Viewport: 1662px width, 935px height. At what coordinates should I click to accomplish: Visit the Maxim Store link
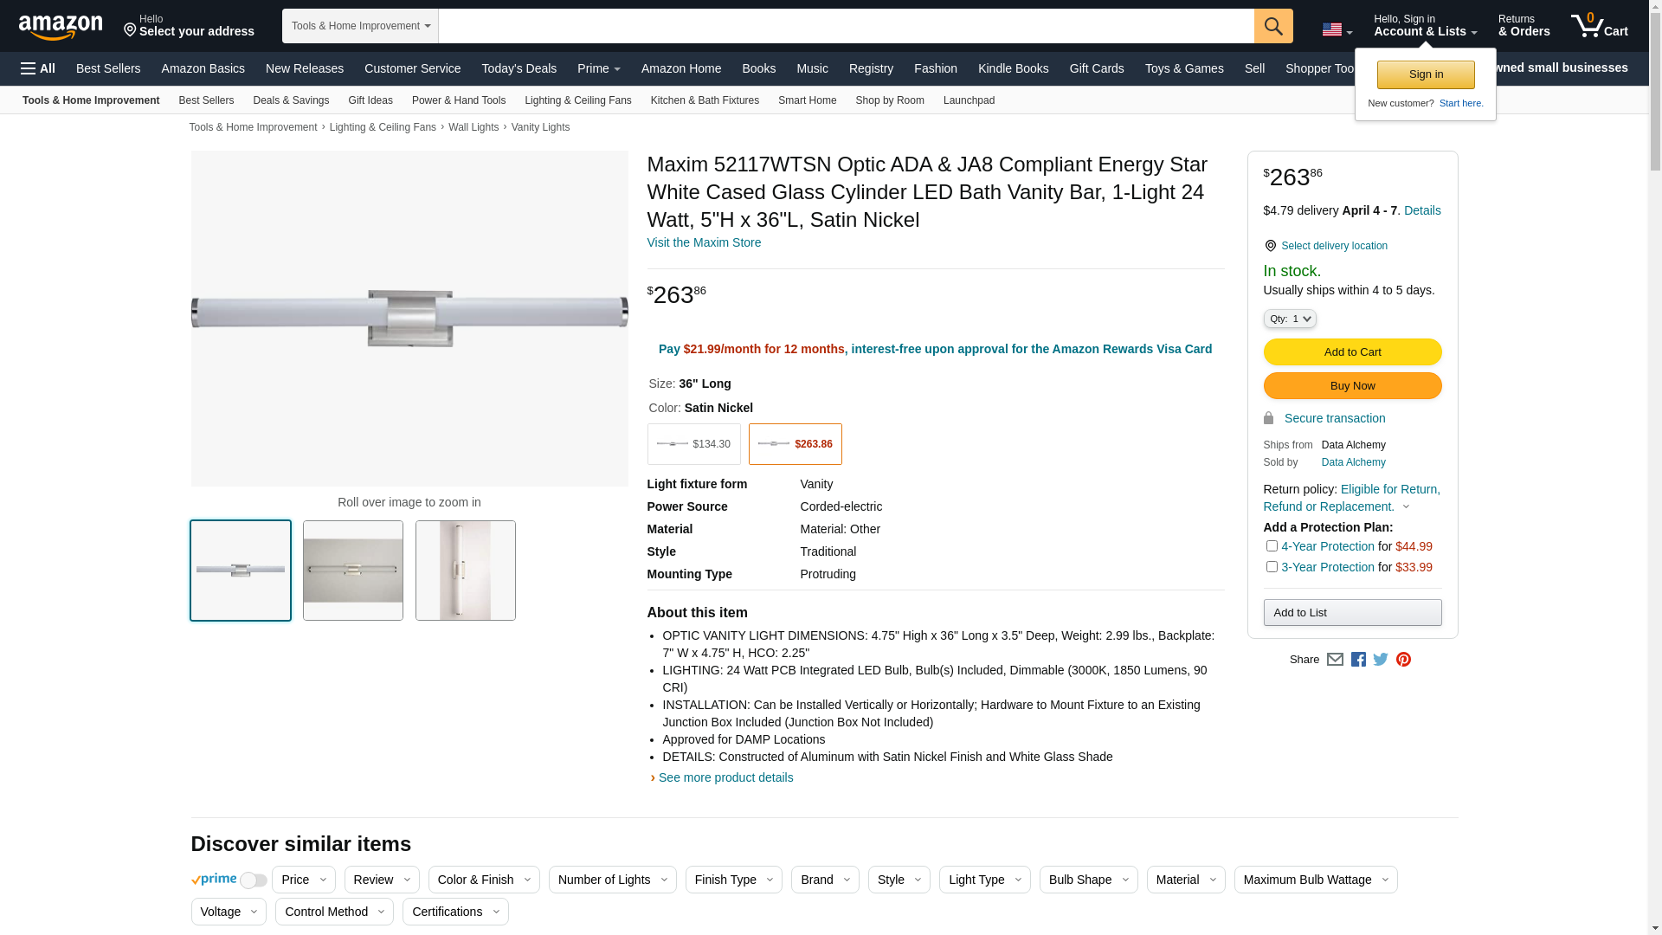point(703,242)
